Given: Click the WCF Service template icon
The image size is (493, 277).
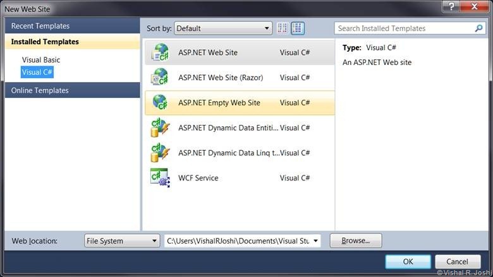Looking at the screenshot, I should 159,178.
